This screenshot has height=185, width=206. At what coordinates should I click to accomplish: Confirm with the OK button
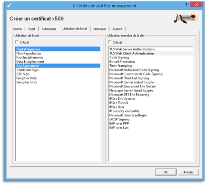pyautogui.click(x=166, y=172)
